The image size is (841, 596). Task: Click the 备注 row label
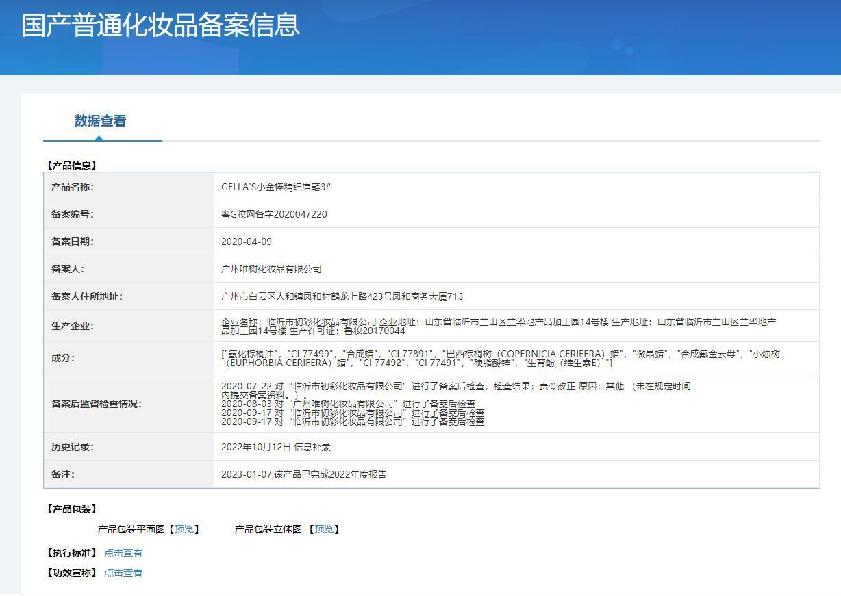click(63, 474)
